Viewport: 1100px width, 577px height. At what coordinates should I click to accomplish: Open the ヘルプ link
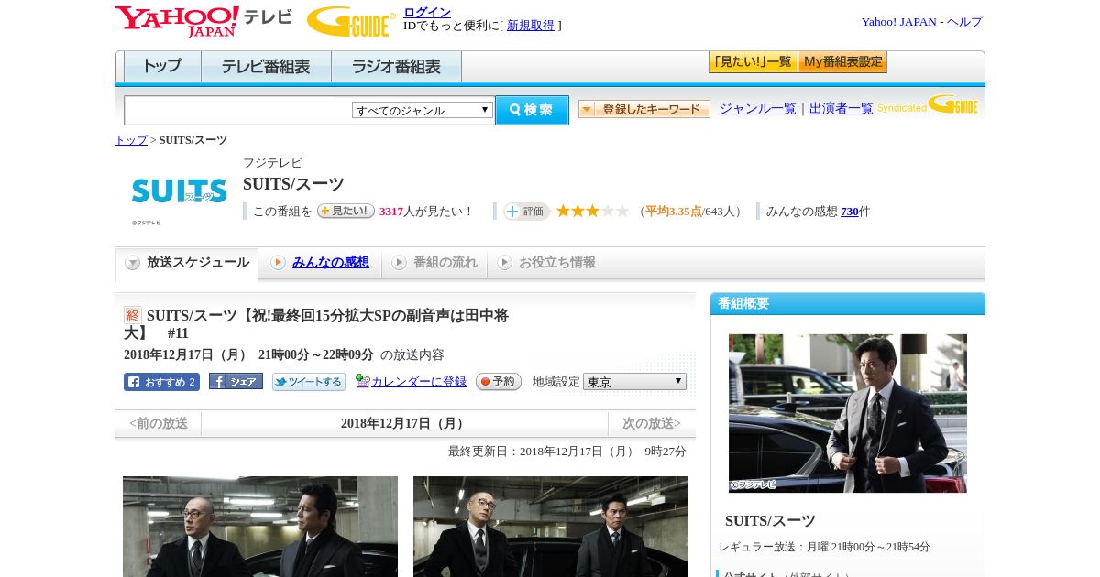point(964,22)
